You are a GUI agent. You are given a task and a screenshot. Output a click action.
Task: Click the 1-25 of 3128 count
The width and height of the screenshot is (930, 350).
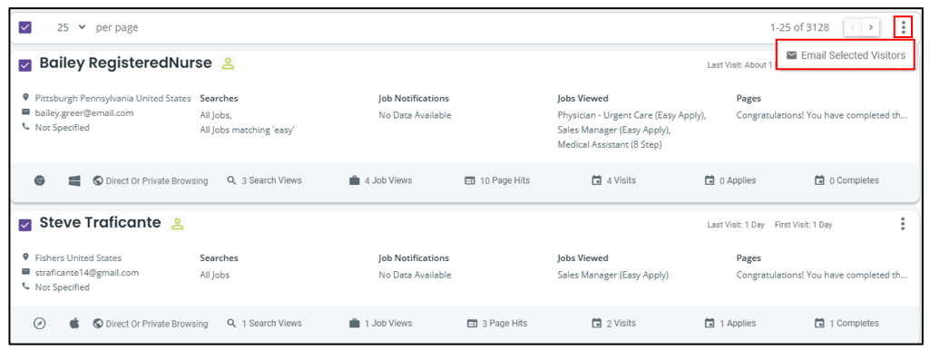799,27
